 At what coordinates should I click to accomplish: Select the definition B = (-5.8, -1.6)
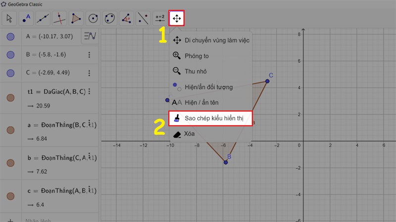coord(46,54)
